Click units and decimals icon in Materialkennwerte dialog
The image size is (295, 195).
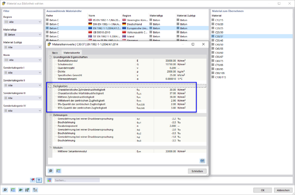pos(59,171)
